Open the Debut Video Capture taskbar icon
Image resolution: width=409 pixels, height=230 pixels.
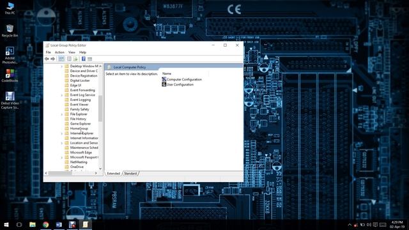click(x=72, y=224)
